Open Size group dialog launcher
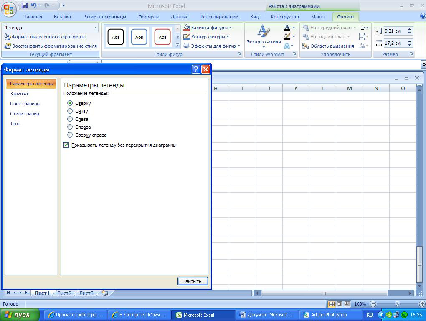This screenshot has height=321, width=426. coord(411,54)
